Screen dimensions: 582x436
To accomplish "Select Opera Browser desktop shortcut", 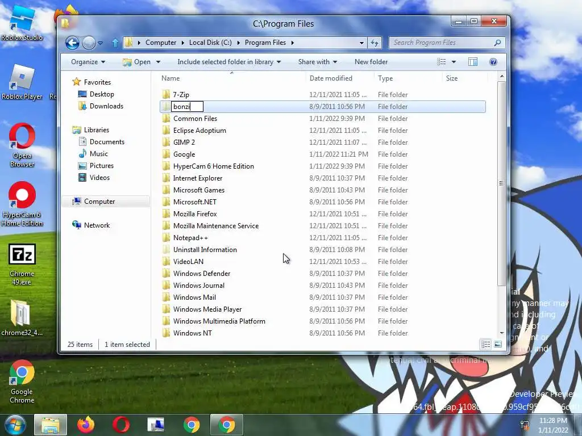I will coord(22,145).
